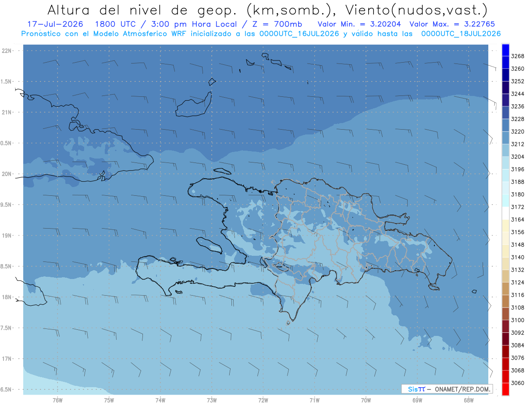Click the '21N' latitude label
This screenshot has height=406, width=526.
(7, 112)
